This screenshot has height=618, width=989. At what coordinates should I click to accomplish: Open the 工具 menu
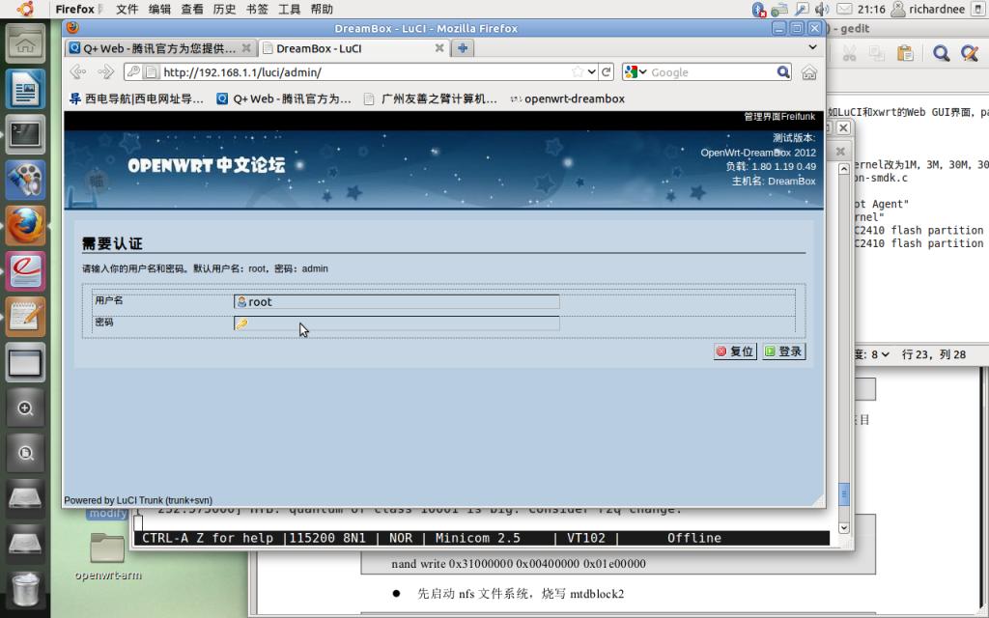coord(290,9)
